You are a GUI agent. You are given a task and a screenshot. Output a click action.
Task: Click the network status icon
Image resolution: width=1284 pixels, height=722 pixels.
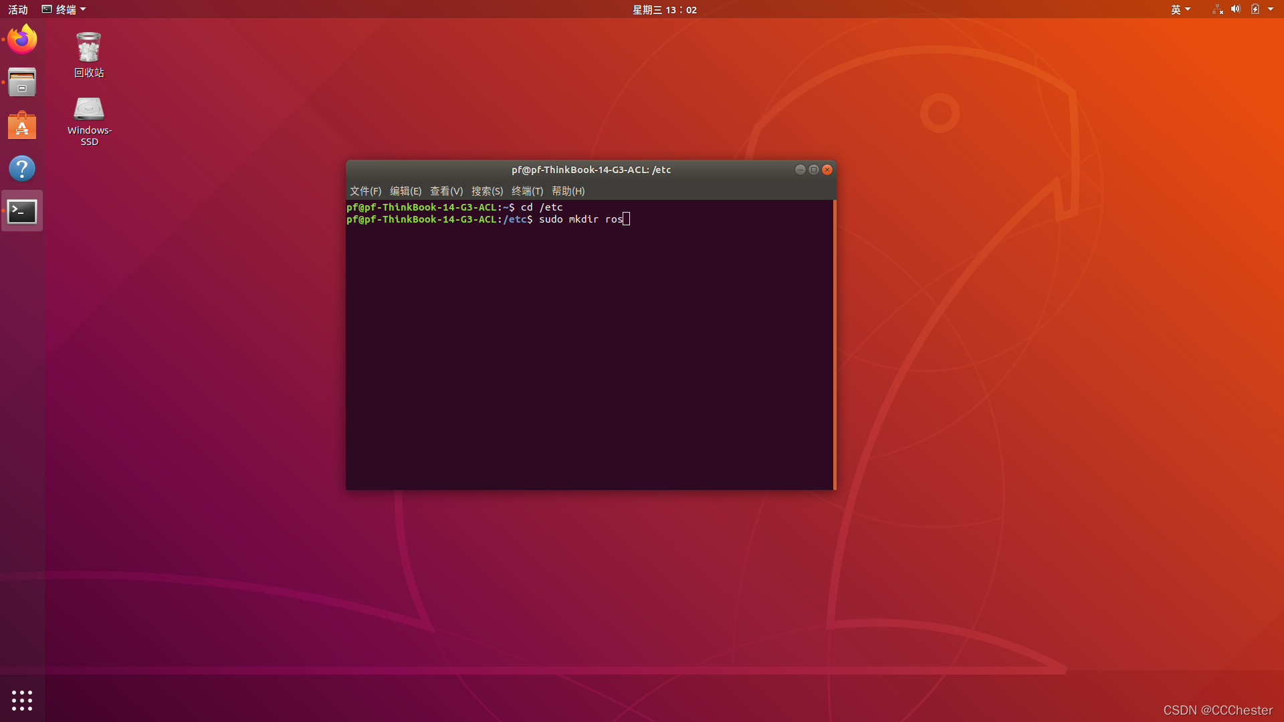1217,9
